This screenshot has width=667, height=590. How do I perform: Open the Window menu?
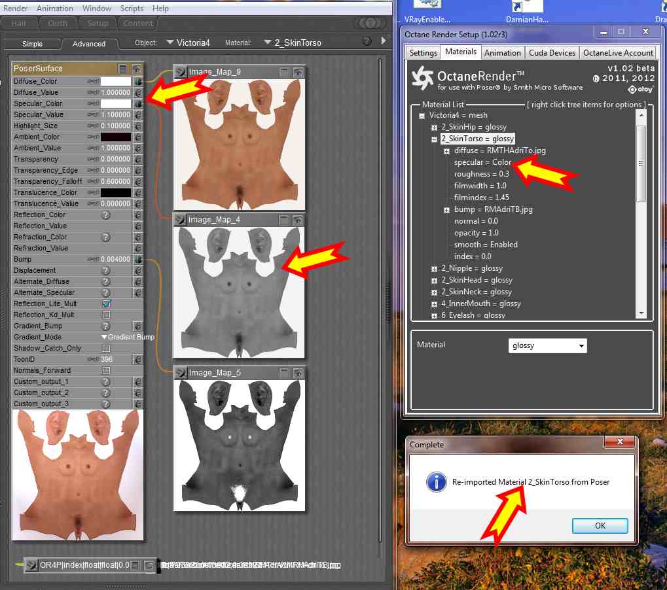click(x=97, y=8)
